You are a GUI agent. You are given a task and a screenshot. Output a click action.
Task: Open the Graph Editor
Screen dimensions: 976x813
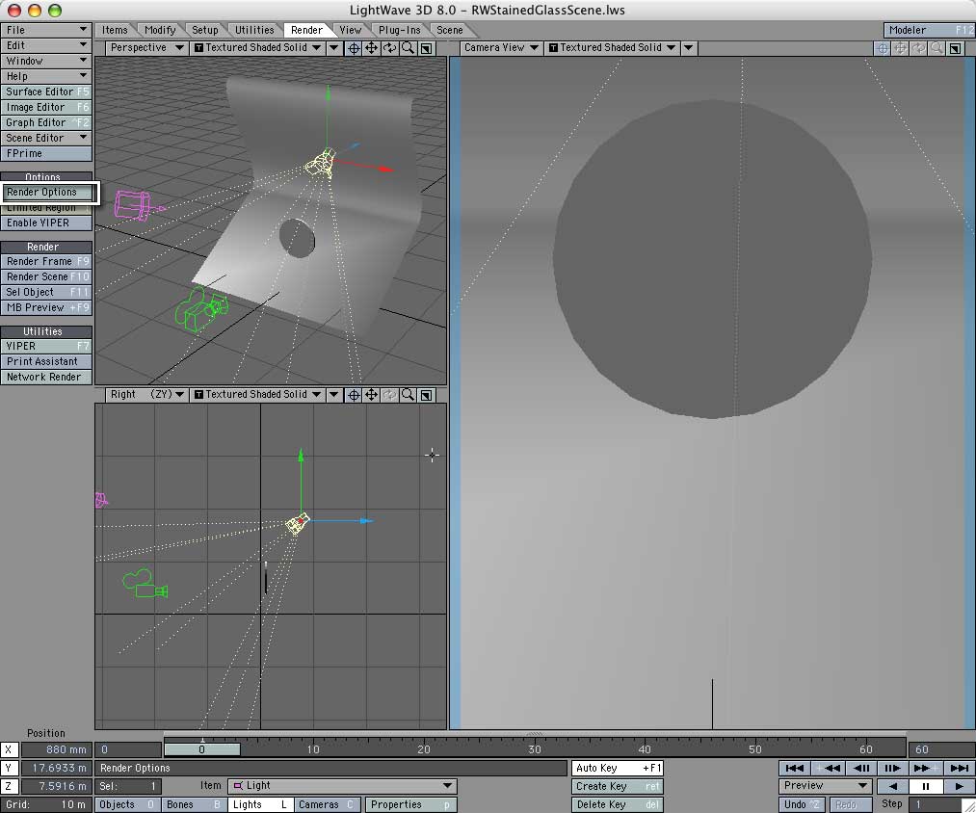click(46, 122)
